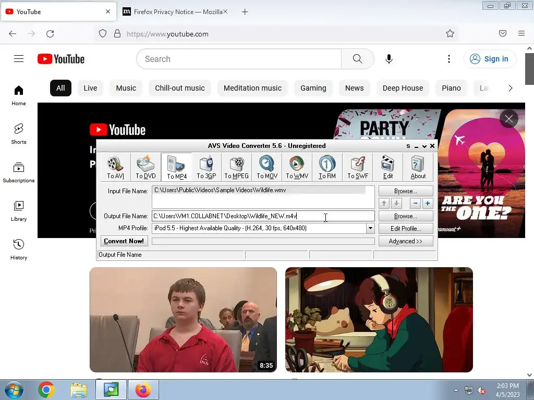Select the To RM conversion format
This screenshot has height=400, width=534.
click(327, 167)
